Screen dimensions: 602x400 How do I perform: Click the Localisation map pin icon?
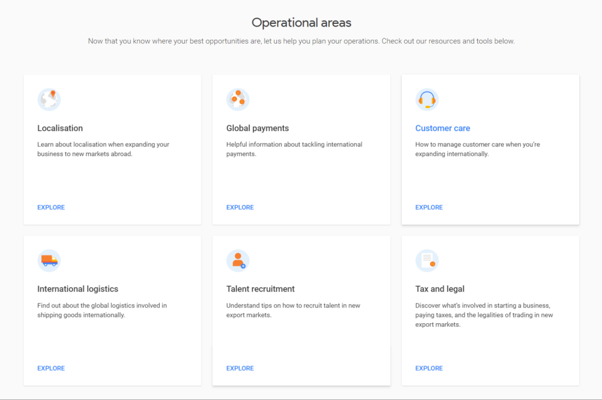(49, 100)
